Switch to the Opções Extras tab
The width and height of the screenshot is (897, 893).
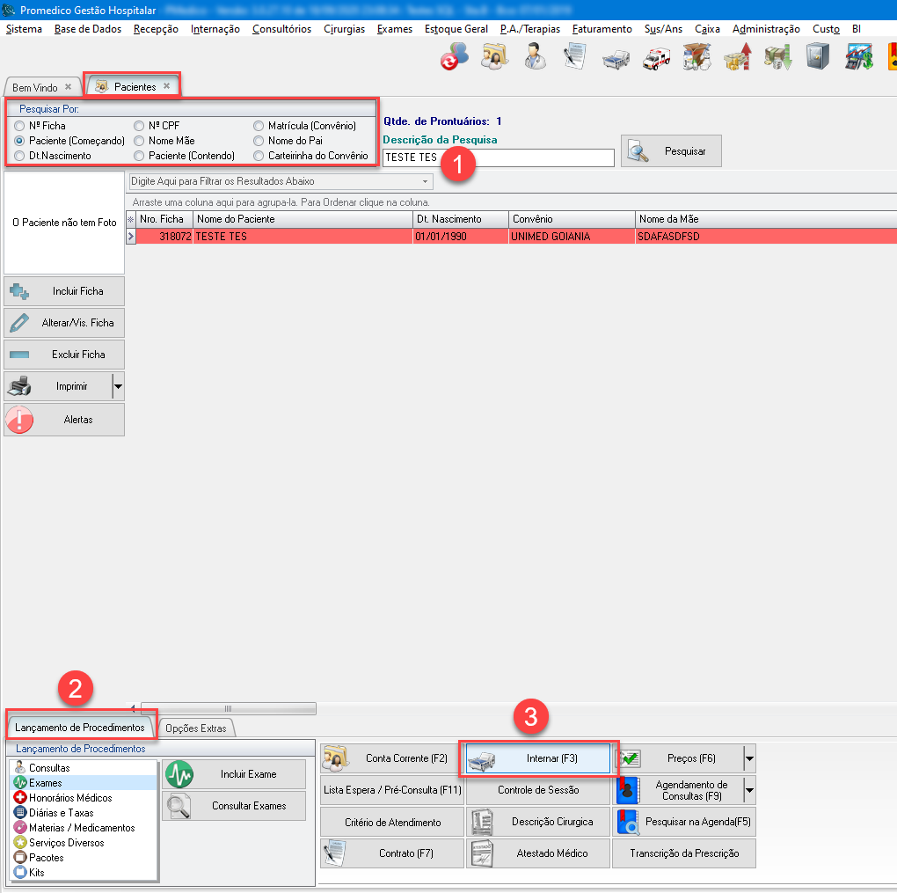click(x=195, y=728)
